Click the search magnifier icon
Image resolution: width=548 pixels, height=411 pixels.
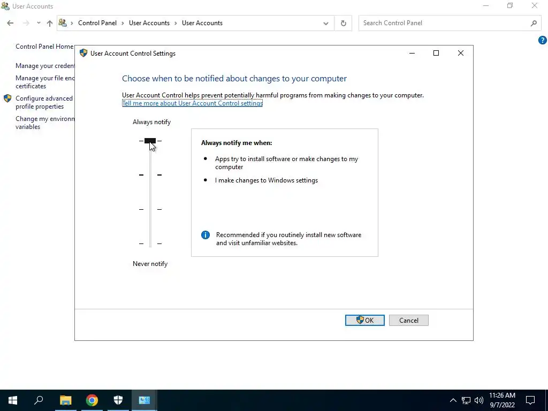coord(534,23)
